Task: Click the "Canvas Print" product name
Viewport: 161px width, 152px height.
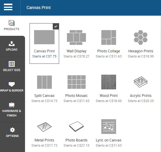Action: 44,51
